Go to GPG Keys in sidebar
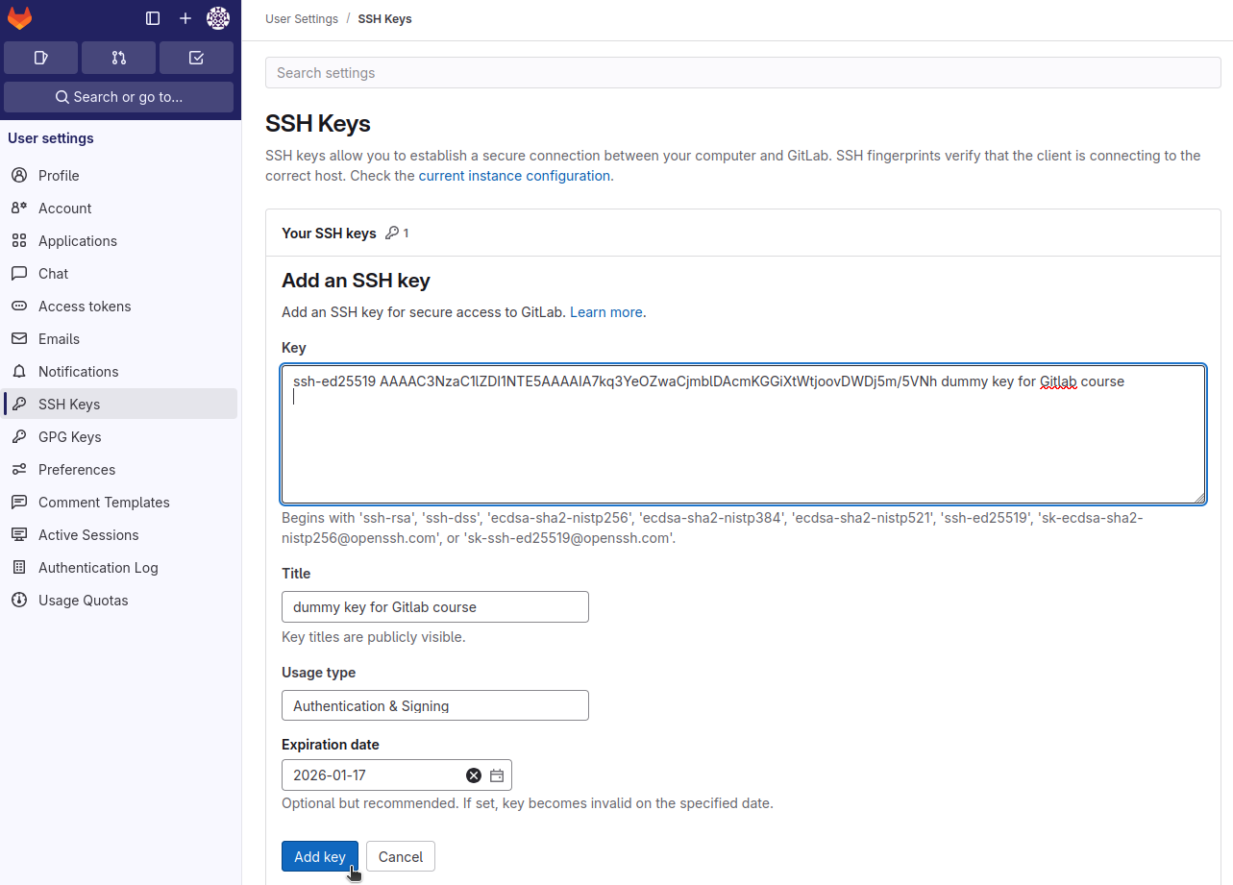1233x885 pixels. pos(69,437)
